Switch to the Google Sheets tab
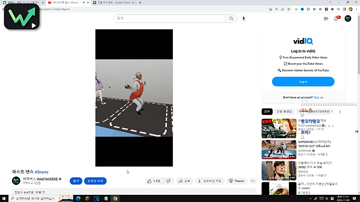Image resolution: width=360 pixels, height=202 pixels. (x=114, y=3)
